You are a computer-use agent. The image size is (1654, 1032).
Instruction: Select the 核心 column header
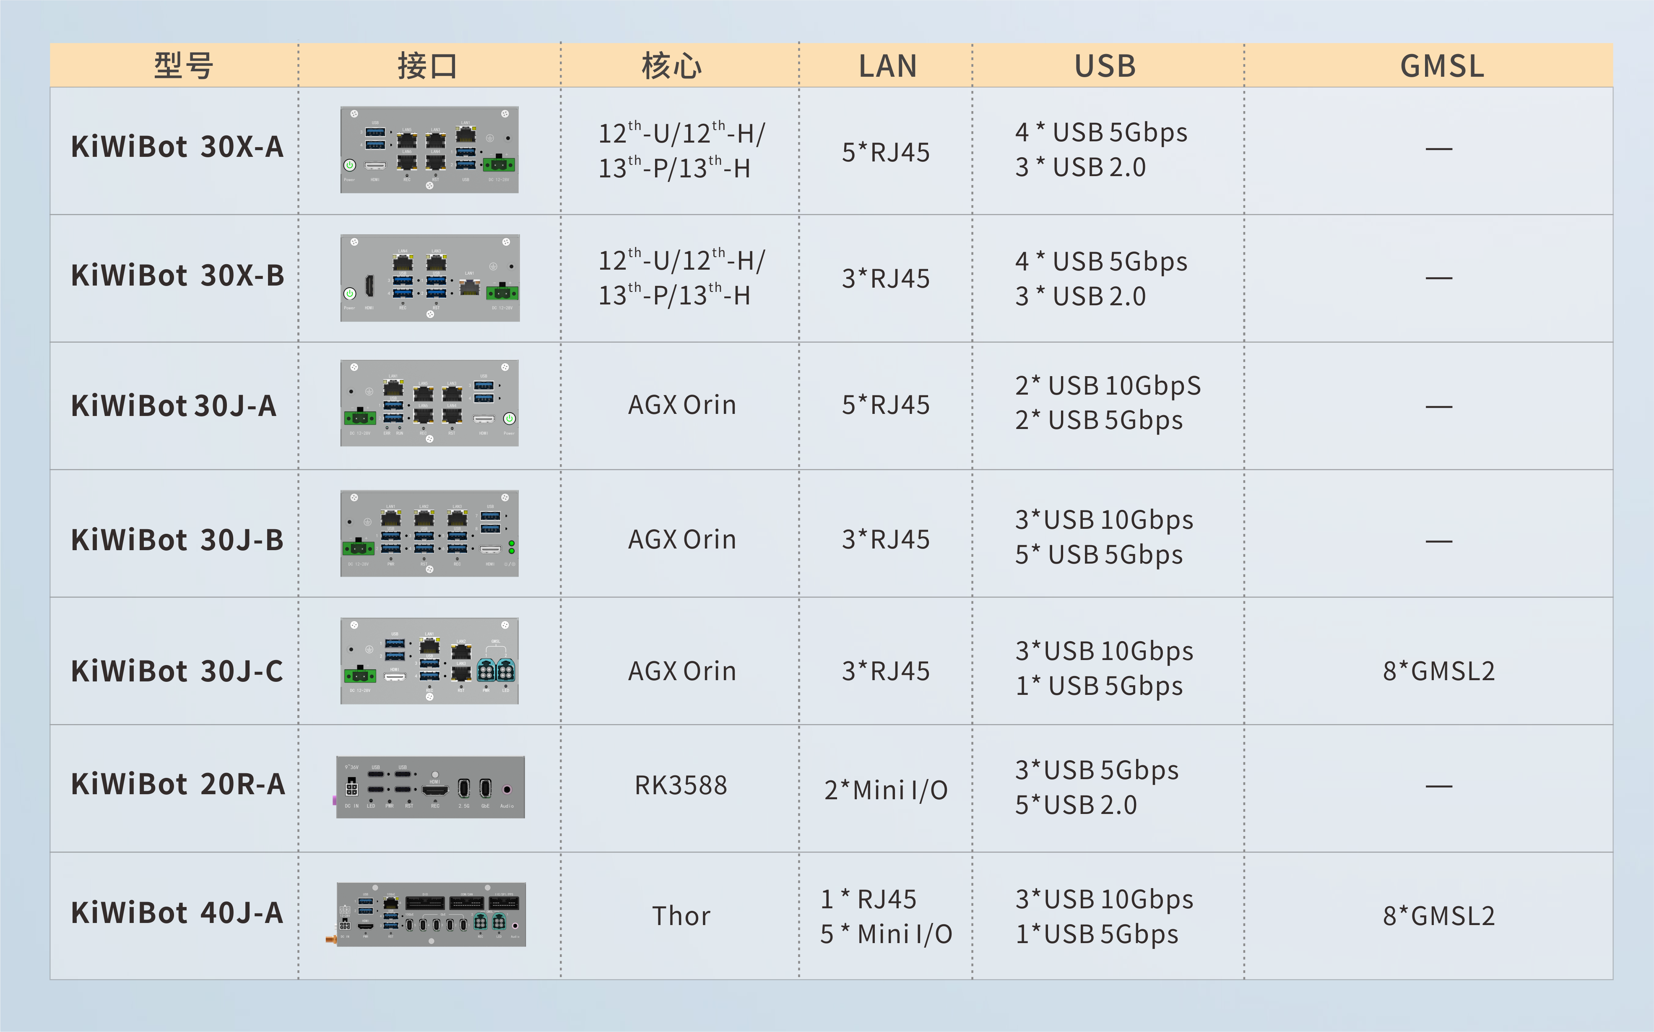pyautogui.click(x=672, y=66)
